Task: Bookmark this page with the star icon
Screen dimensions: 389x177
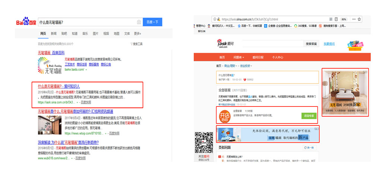Action: pyautogui.click(x=359, y=19)
